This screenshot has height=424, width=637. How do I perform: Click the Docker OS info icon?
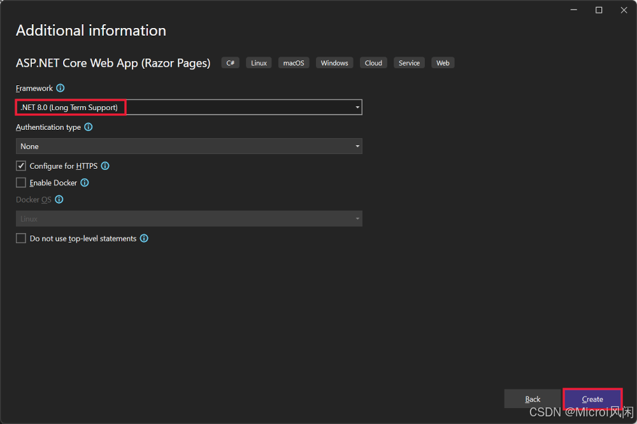[59, 199]
